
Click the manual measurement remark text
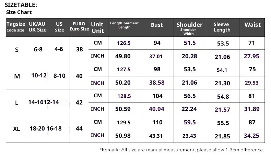tap(182, 150)
